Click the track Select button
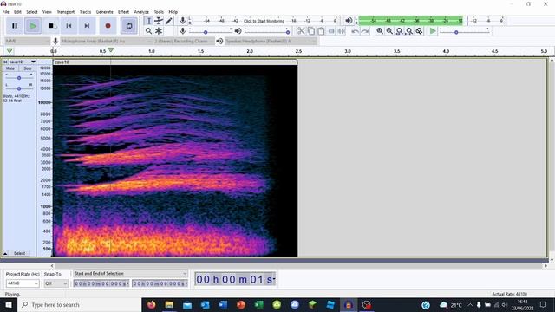 (19, 253)
